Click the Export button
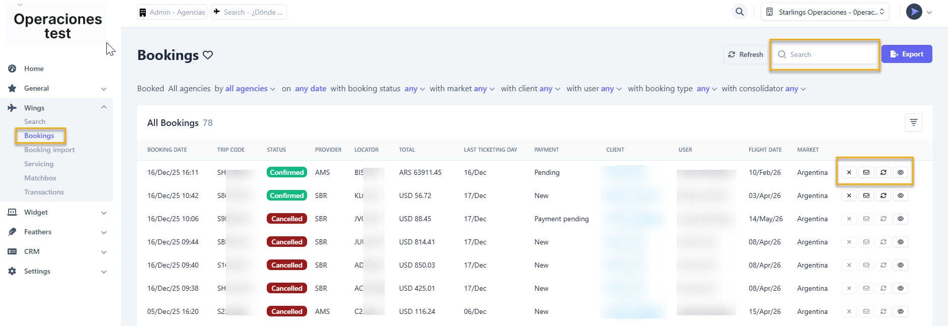 click(x=906, y=54)
